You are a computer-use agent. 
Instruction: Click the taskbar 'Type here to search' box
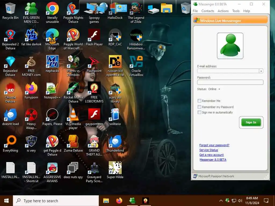(x=56, y=201)
